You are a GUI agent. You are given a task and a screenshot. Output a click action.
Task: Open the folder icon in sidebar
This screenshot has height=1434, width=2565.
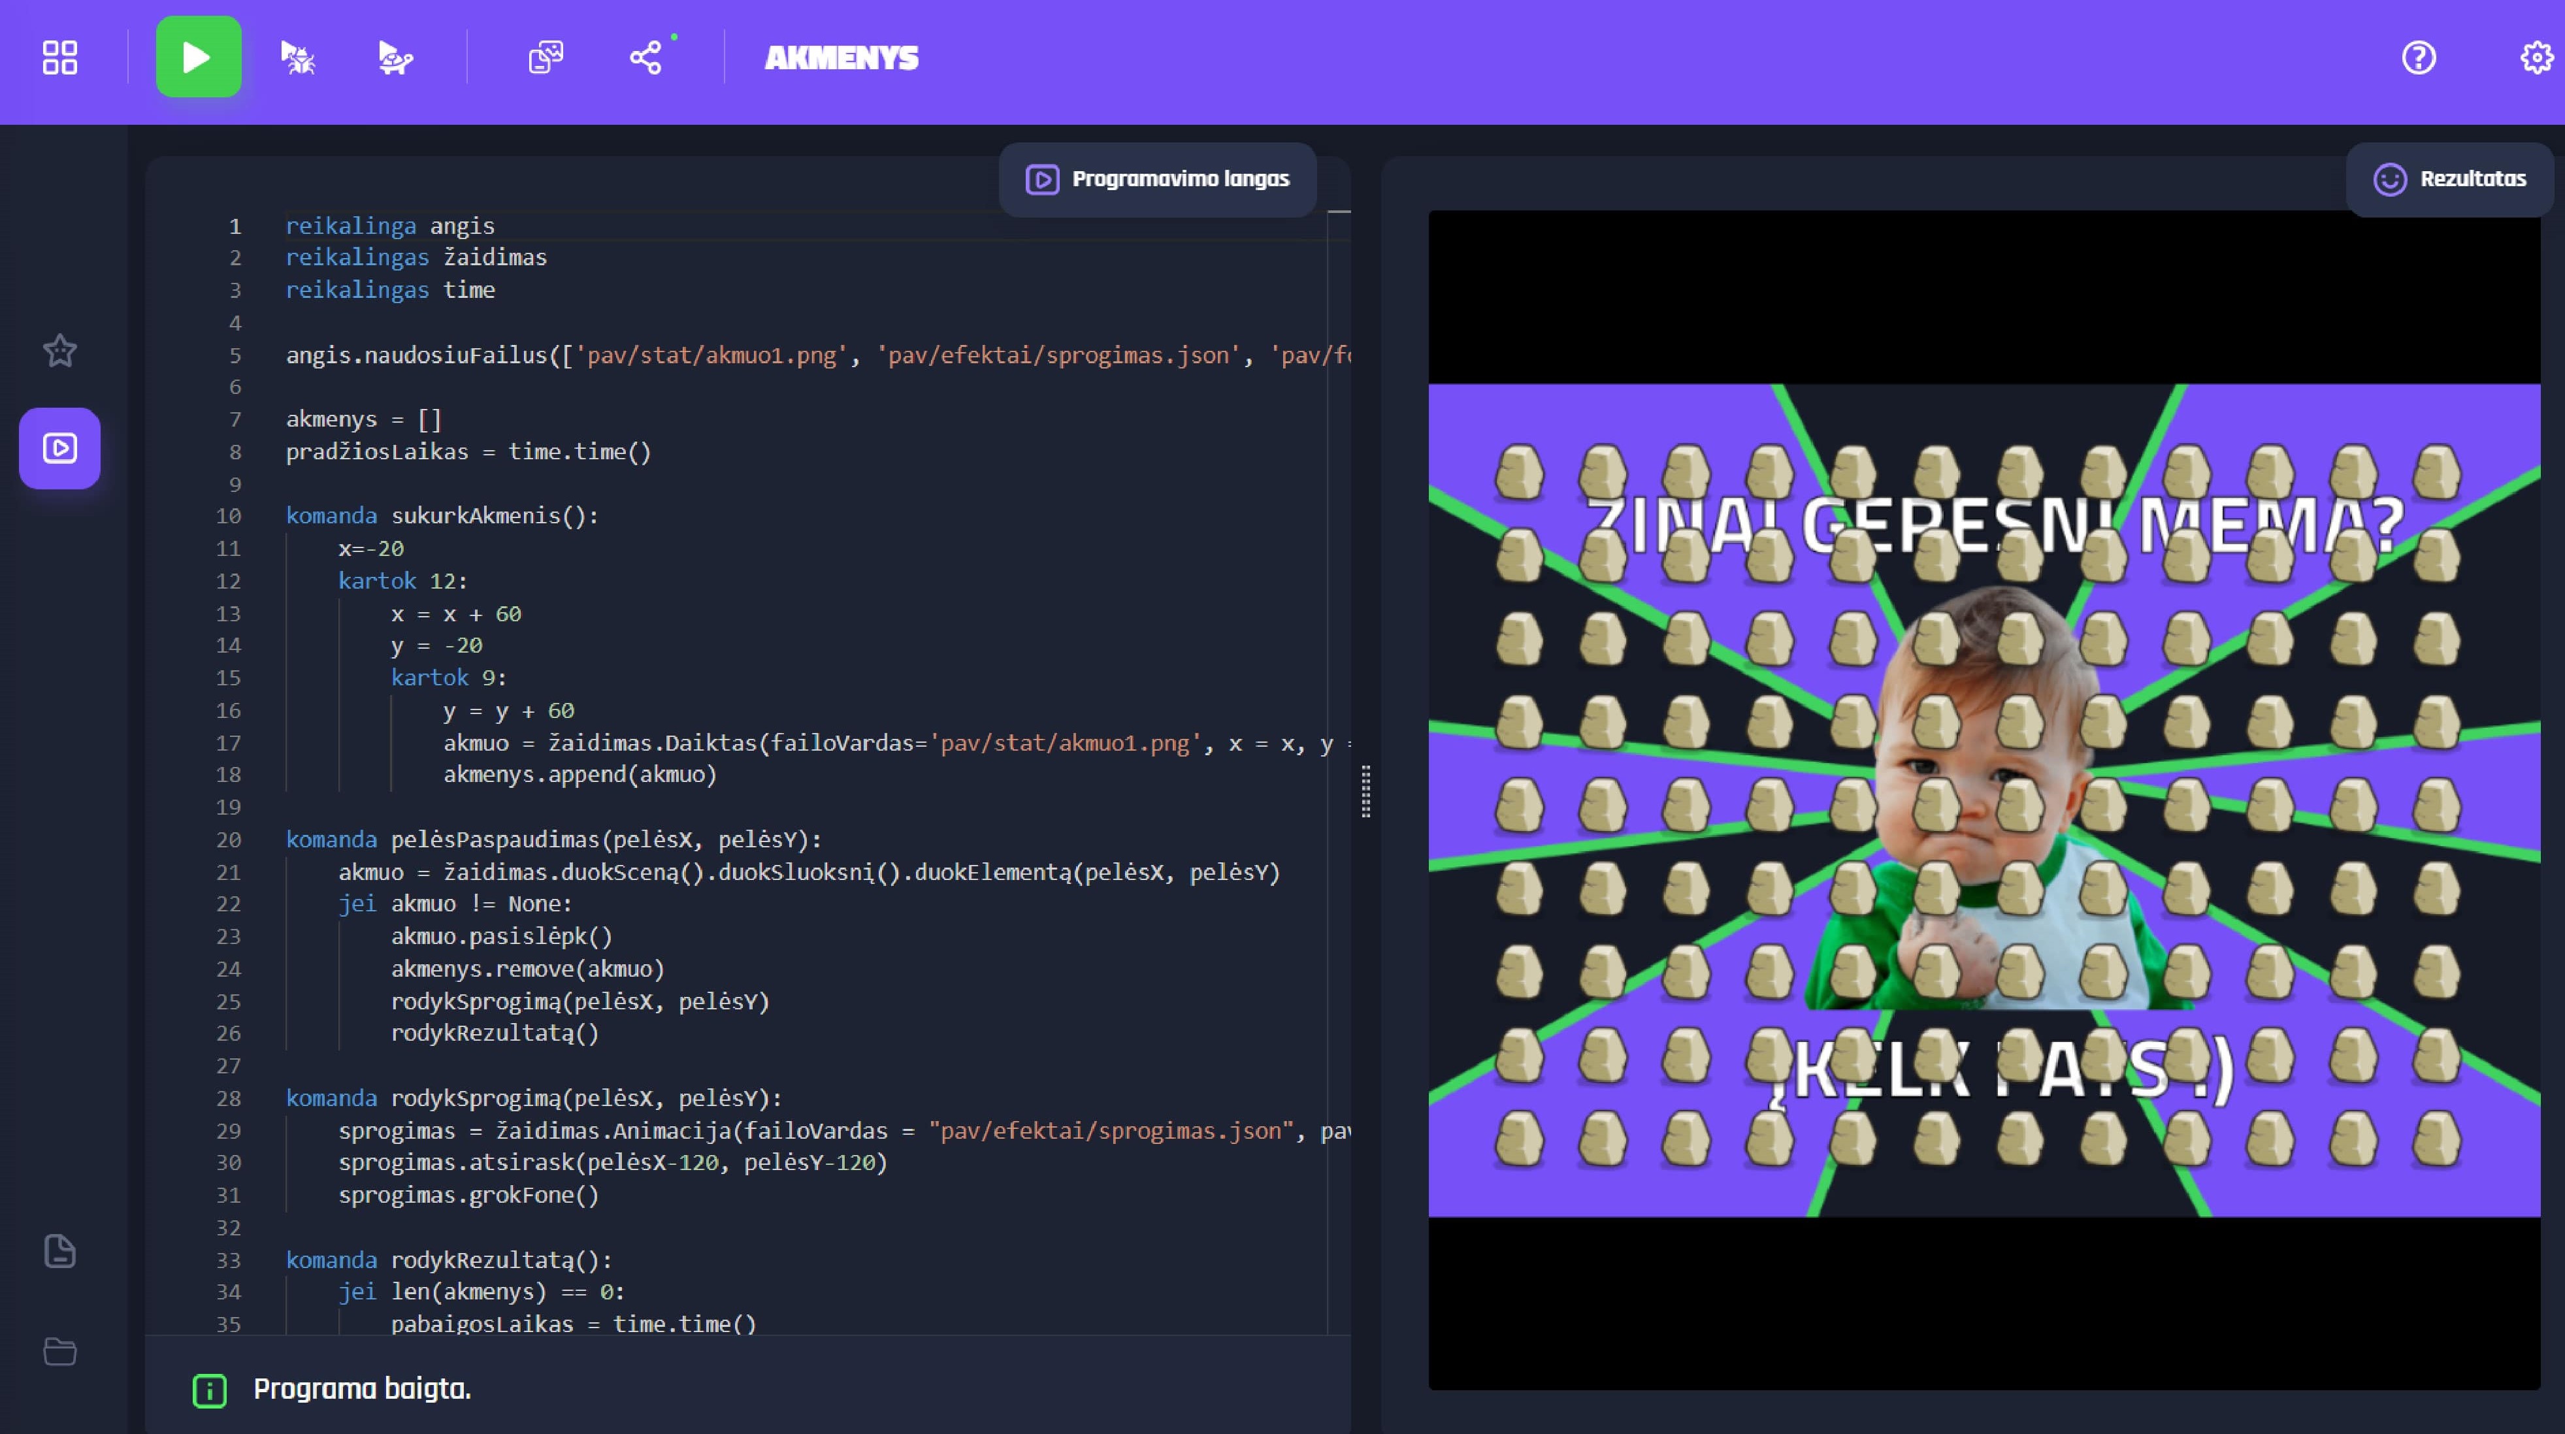(x=59, y=1351)
